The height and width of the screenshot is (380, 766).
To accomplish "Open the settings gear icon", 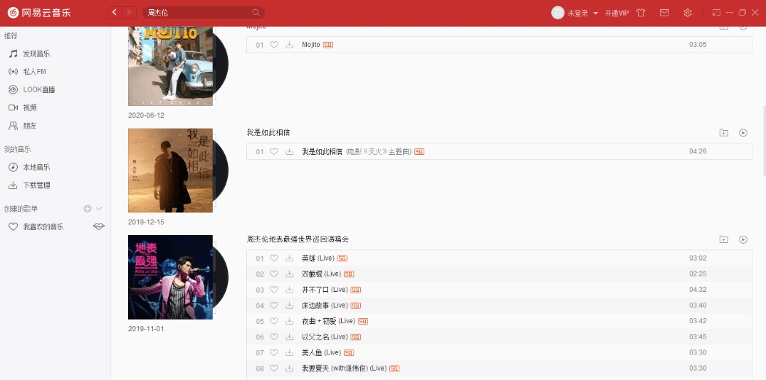I will point(688,13).
